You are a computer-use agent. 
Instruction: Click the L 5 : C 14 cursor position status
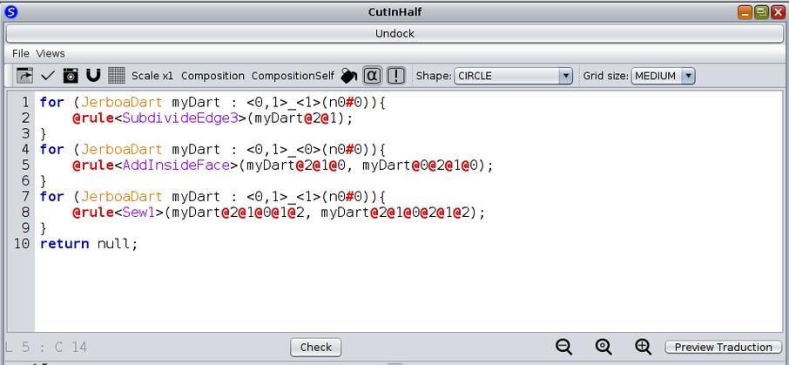coord(46,348)
